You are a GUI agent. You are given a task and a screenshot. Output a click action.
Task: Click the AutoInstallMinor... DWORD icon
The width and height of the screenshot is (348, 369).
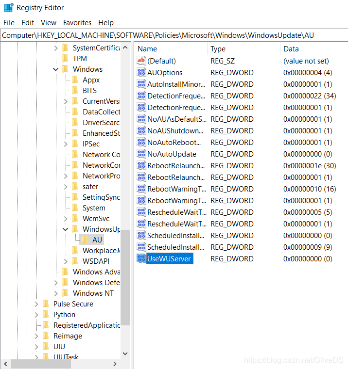pyautogui.click(x=141, y=84)
